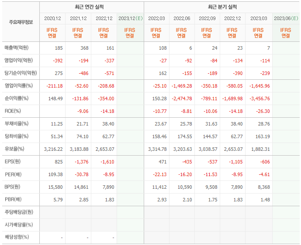Click the 2022.09 quarterly column header
Image resolution: width=301 pixels, height=245 pixels.
pyautogui.click(x=207, y=18)
